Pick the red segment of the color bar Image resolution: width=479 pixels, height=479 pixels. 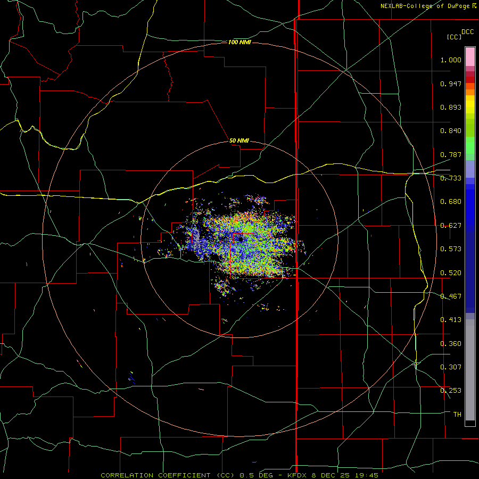(470, 80)
